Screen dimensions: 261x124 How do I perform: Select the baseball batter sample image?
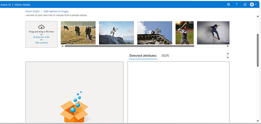point(185,33)
